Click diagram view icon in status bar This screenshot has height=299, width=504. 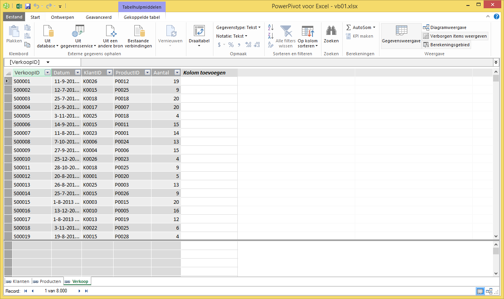489,291
